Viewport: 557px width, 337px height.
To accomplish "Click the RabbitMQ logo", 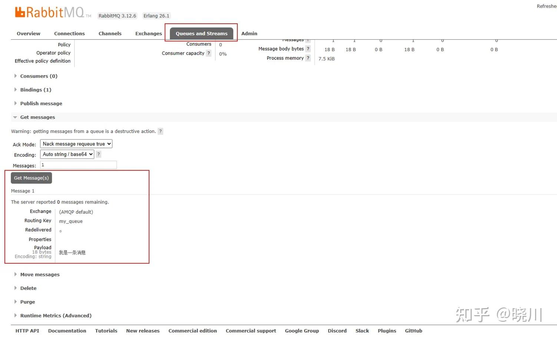I will click(53, 12).
